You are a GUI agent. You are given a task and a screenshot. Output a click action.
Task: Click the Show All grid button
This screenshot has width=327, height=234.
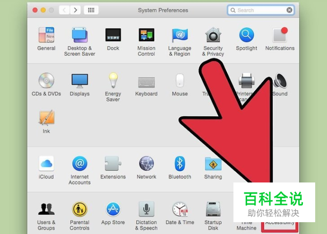91,10
